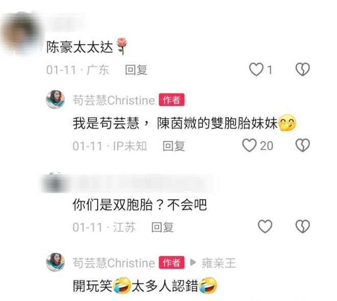Open 苟芸慧Christine username above 雙胞胎 reply
337x301 pixels.
[x=114, y=100]
